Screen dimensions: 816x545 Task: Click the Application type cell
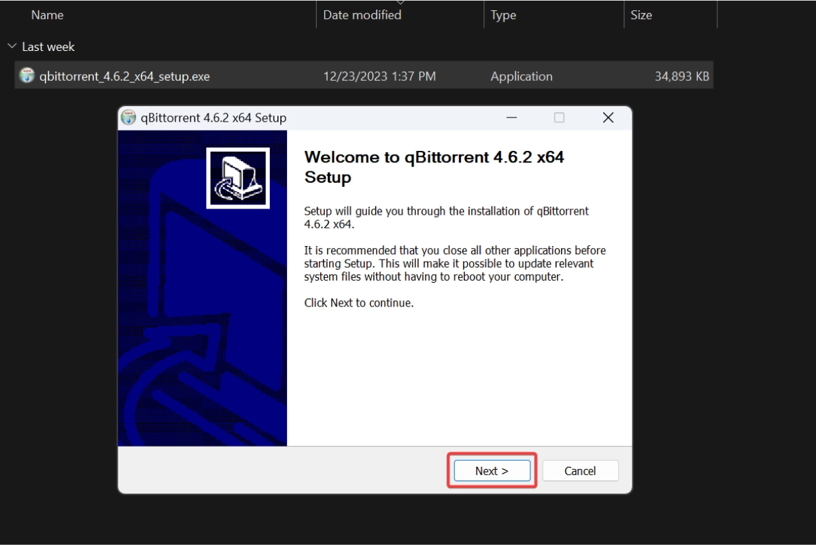tap(522, 76)
